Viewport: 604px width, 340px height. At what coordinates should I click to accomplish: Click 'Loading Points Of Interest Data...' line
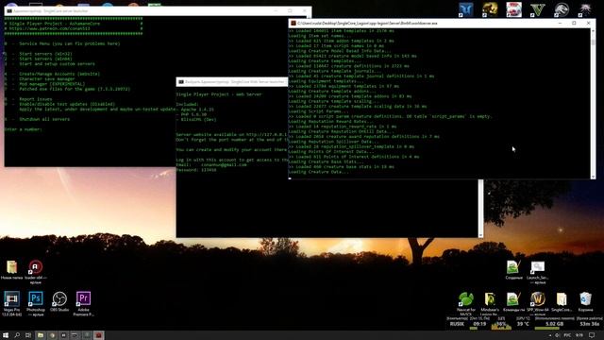pyautogui.click(x=330, y=151)
